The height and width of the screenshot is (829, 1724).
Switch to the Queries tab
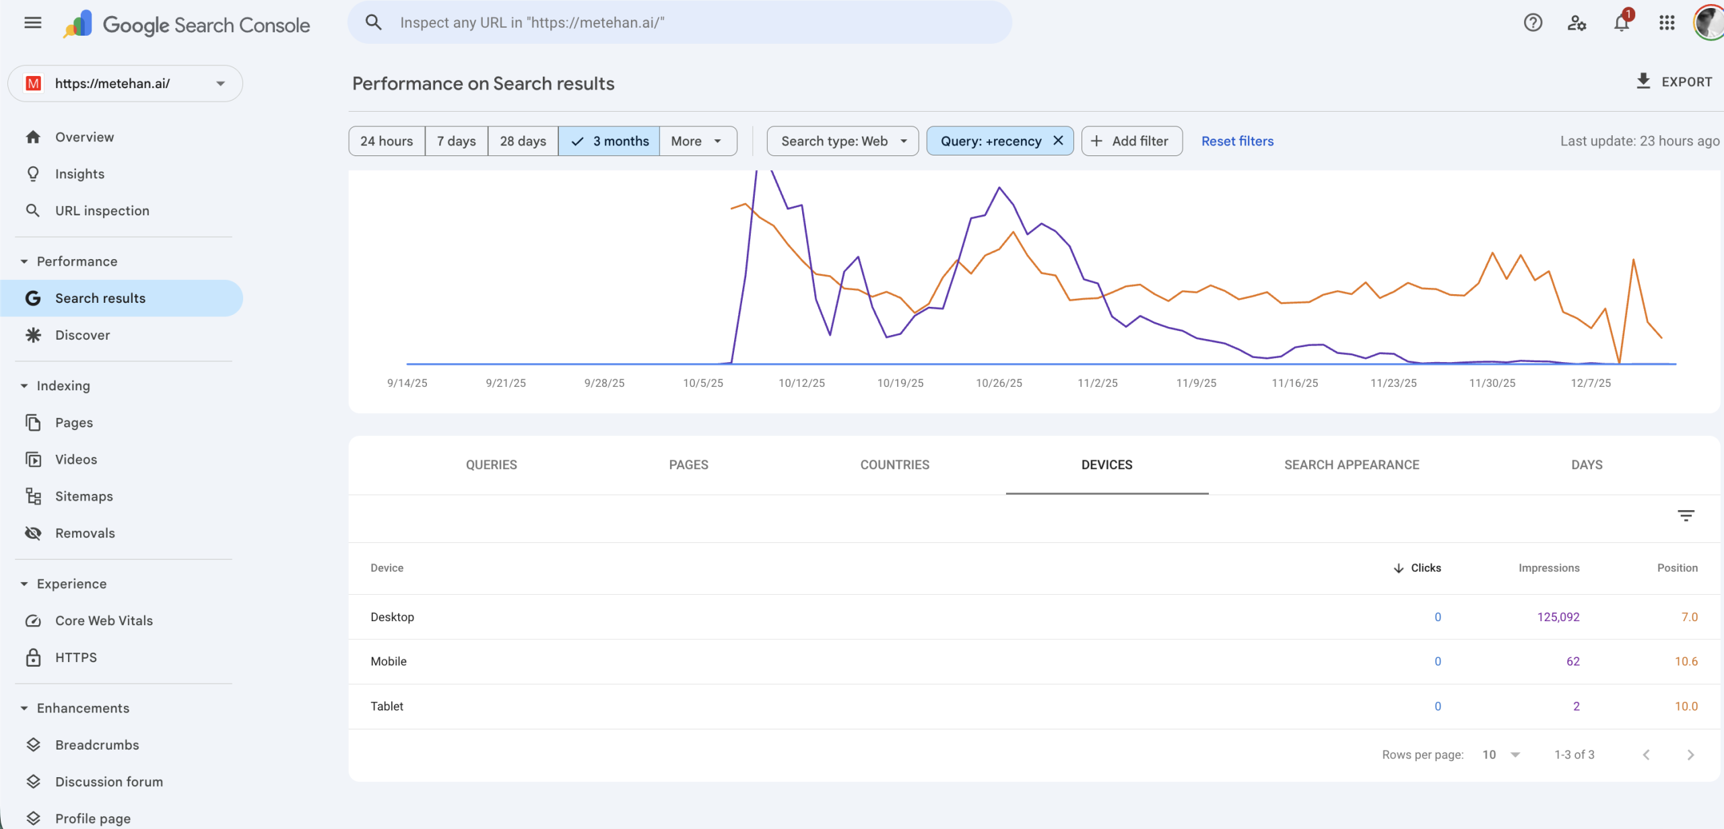pos(491,465)
